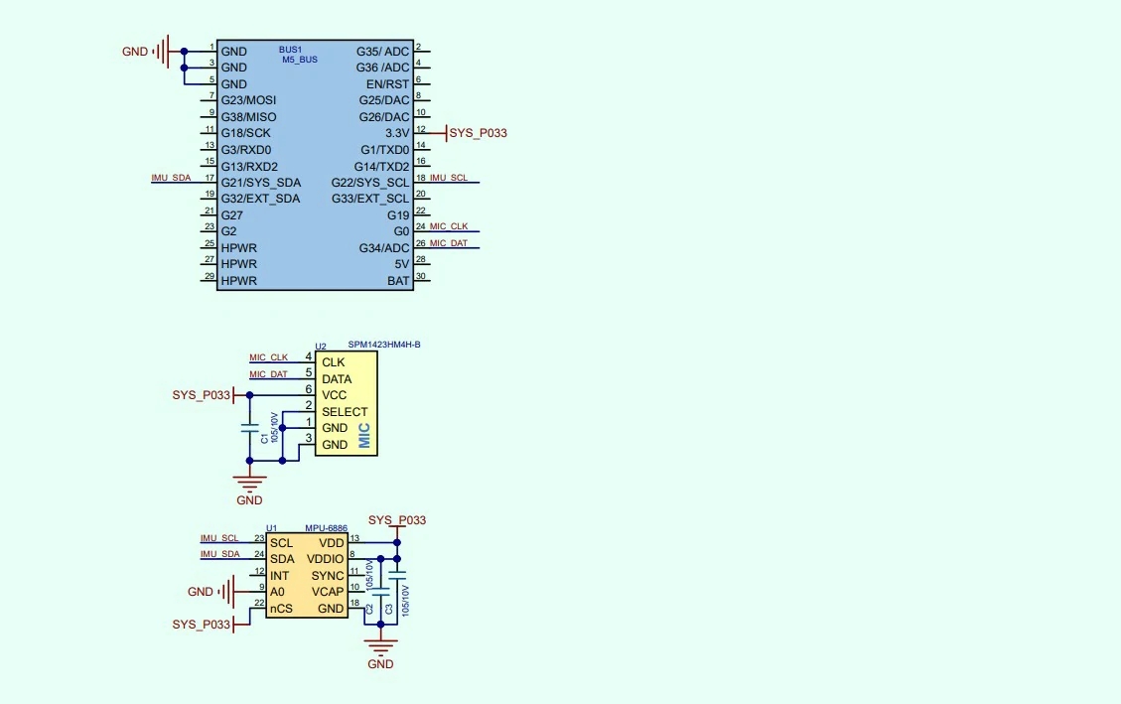Click the yellow U2 MIC component body
Image resolution: width=1121 pixels, height=704 pixels.
(x=347, y=403)
